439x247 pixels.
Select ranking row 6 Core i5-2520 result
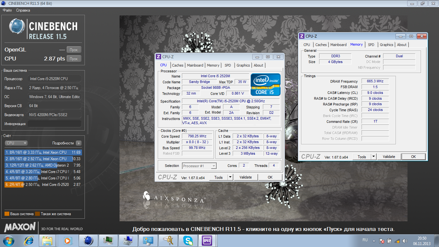click(43, 185)
